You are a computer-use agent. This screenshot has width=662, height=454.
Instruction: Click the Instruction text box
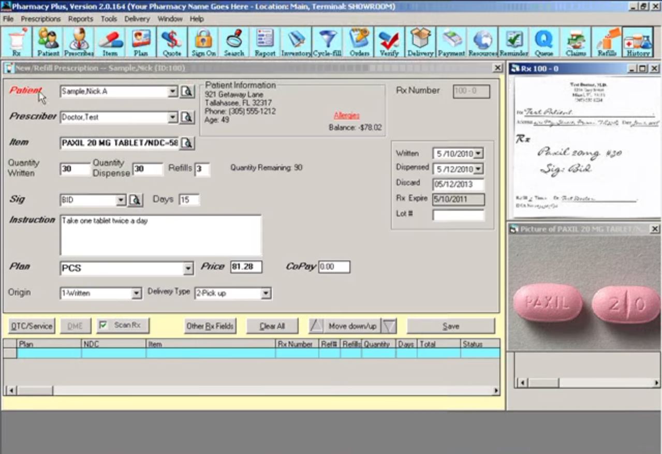tap(160, 235)
